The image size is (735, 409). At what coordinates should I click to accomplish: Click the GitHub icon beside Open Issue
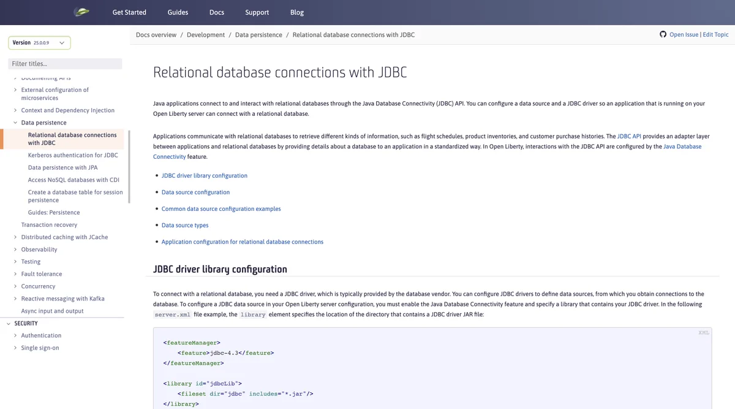[x=663, y=34]
